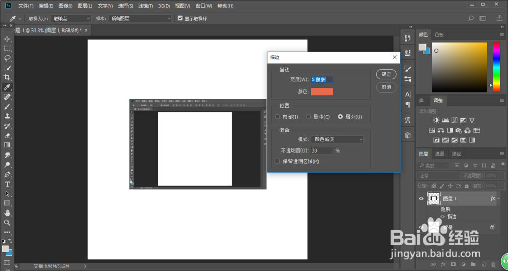Select the Eraser tool
The width and height of the screenshot is (508, 271).
7,135
